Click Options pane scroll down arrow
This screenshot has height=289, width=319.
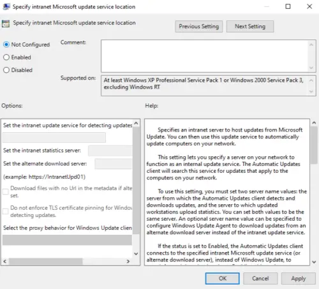click(x=136, y=253)
